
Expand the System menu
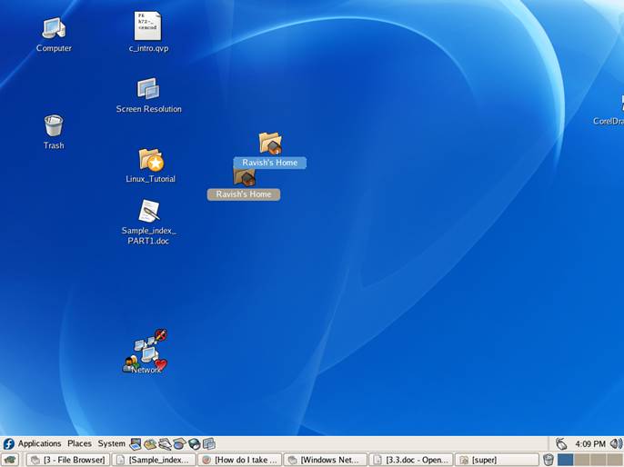coord(111,443)
